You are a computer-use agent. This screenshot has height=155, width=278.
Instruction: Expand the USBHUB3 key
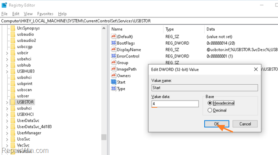(x=7, y=72)
